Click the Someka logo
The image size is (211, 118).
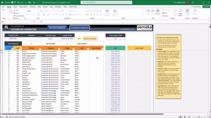144,28
